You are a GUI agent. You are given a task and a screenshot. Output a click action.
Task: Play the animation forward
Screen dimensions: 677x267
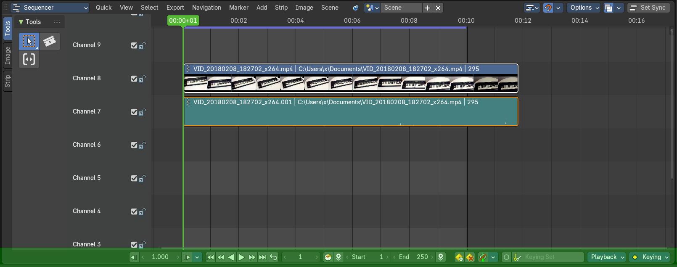tap(241, 257)
